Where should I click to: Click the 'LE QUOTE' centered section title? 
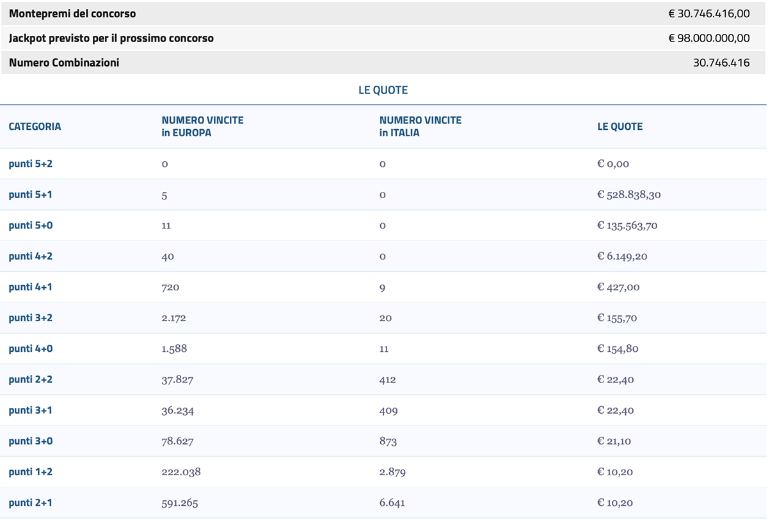coord(383,90)
